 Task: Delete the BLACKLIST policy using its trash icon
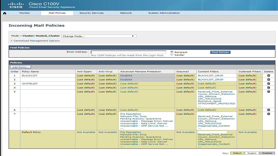coord(268,76)
